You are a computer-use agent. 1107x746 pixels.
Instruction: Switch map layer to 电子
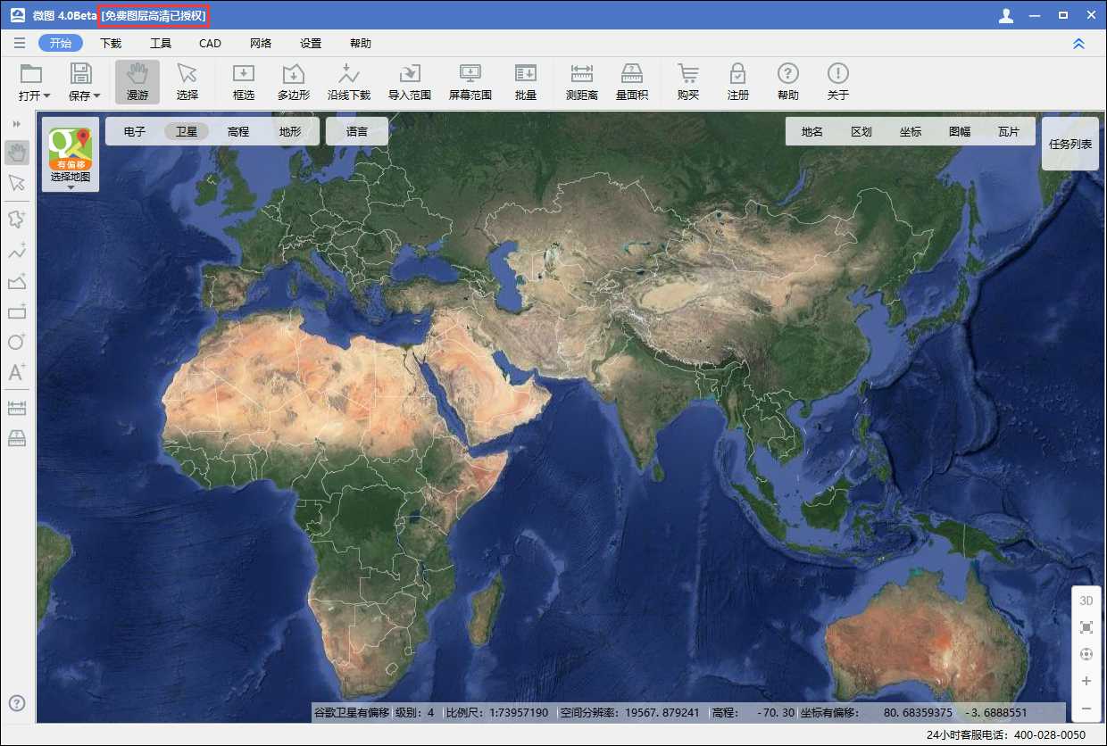coord(135,131)
